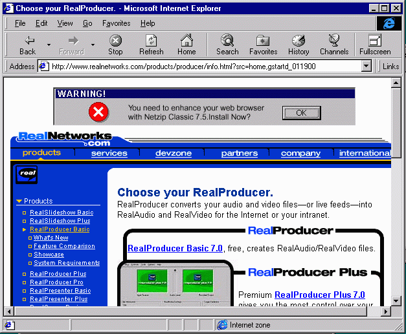The width and height of the screenshot is (406, 334).
Task: Click the red error X icon
Action: click(98, 112)
